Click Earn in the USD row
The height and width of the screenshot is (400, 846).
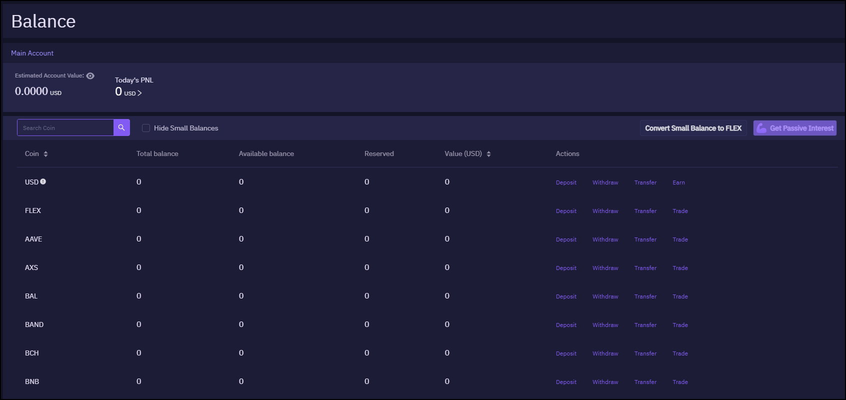(x=678, y=182)
